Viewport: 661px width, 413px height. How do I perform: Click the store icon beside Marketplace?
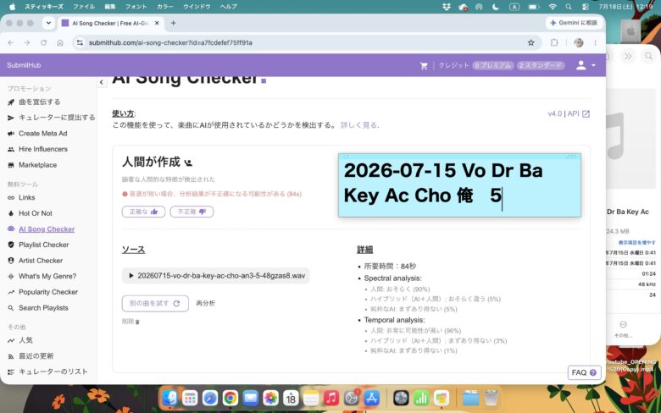[x=11, y=165]
